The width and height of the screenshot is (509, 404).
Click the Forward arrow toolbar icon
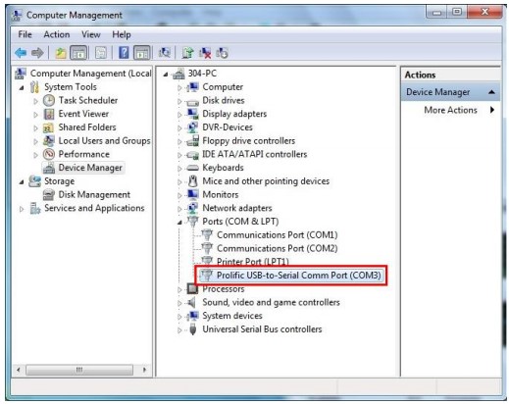[x=37, y=53]
